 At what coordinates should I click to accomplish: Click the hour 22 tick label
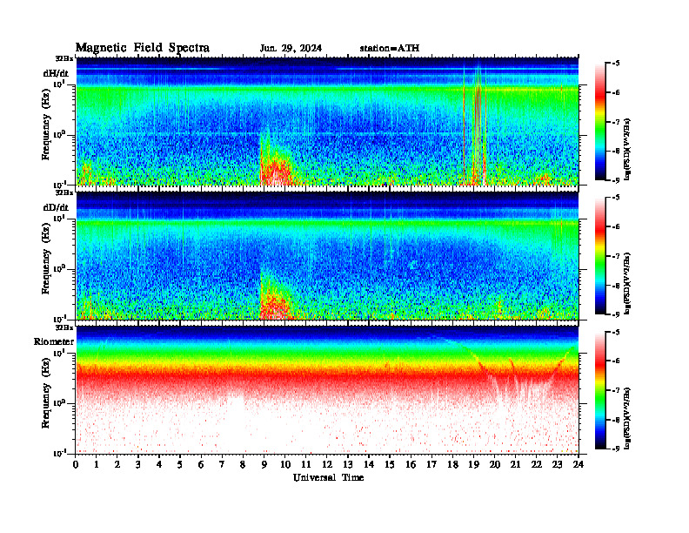click(x=537, y=464)
